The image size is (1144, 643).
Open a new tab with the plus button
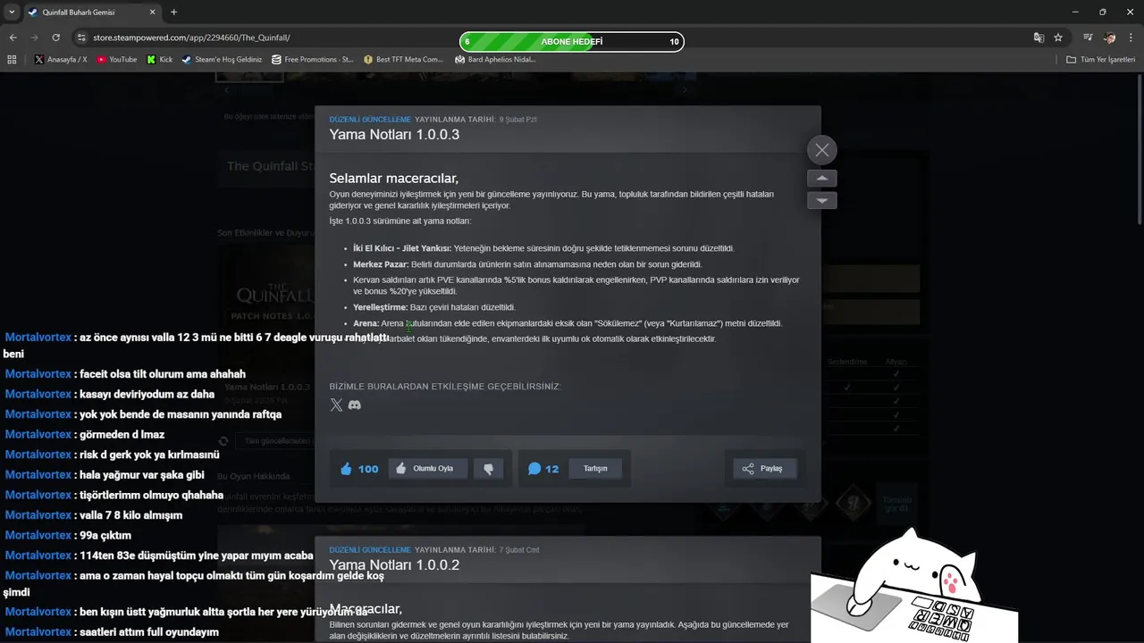[173, 13]
